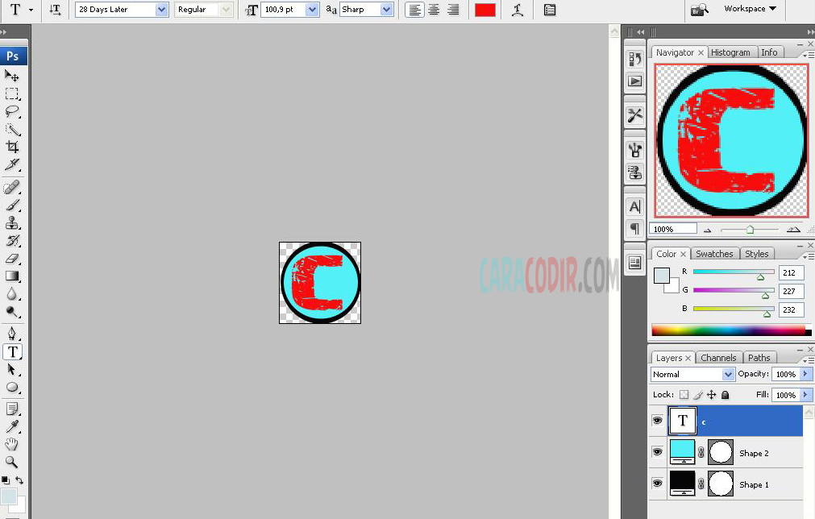Select the Lasso tool
The width and height of the screenshot is (815, 519).
[x=11, y=111]
